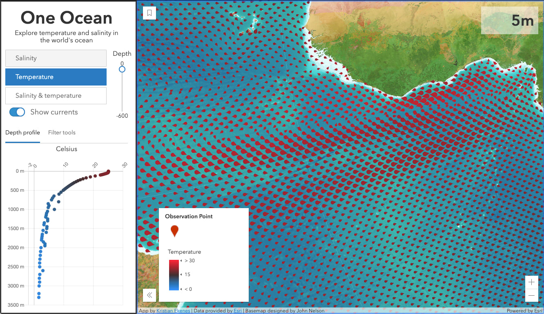Open the Esri data provider link
Image resolution: width=544 pixels, height=314 pixels.
238,310
